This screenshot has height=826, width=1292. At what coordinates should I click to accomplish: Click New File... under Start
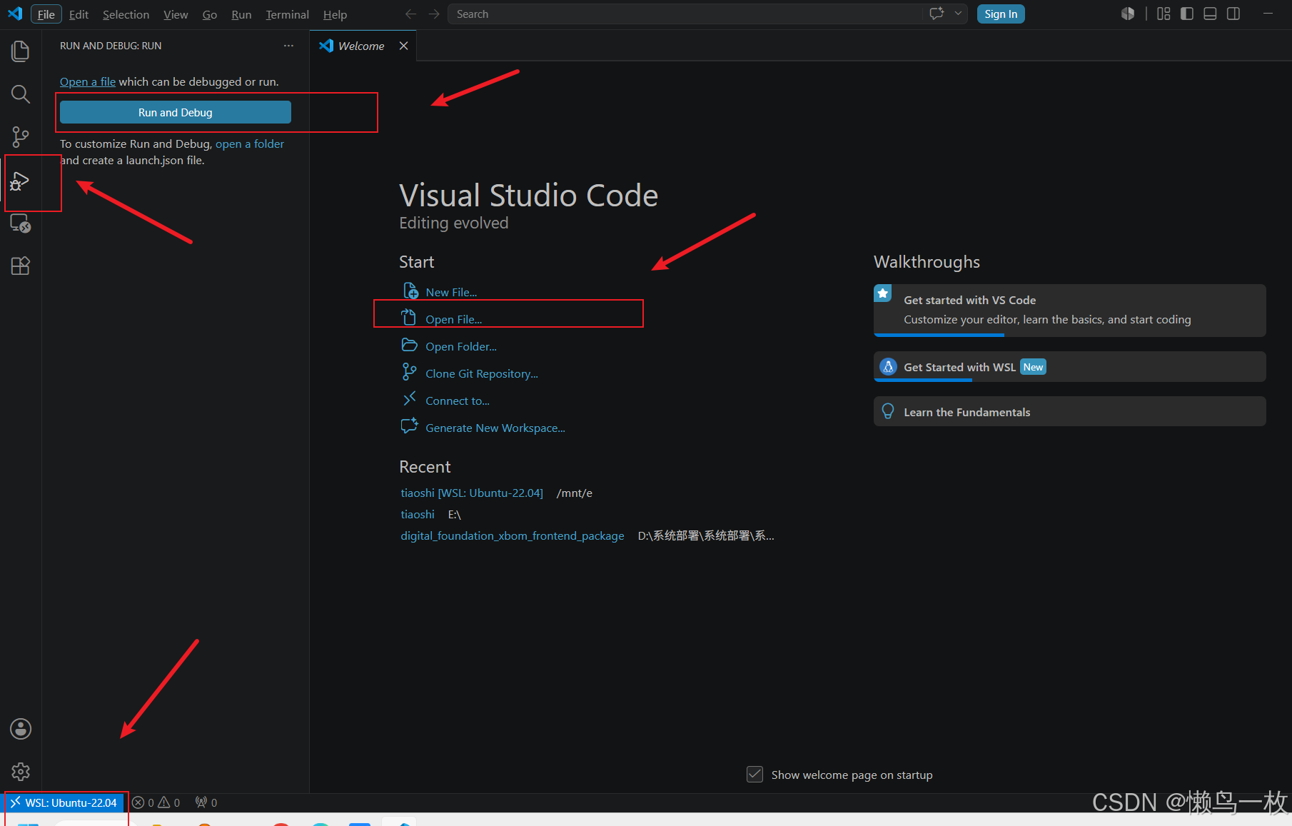(x=451, y=292)
